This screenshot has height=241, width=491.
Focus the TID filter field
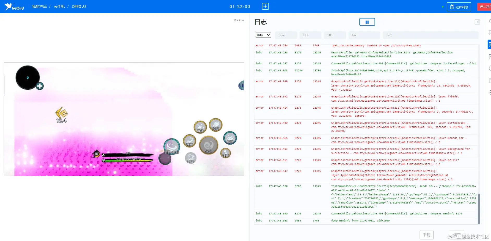tap(335, 35)
